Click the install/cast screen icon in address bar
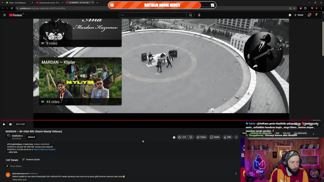324x182 pixels. click(x=290, y=8)
